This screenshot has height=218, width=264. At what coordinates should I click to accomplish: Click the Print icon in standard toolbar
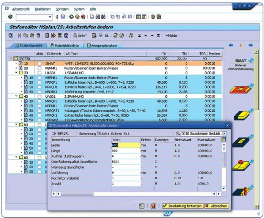click(x=92, y=17)
